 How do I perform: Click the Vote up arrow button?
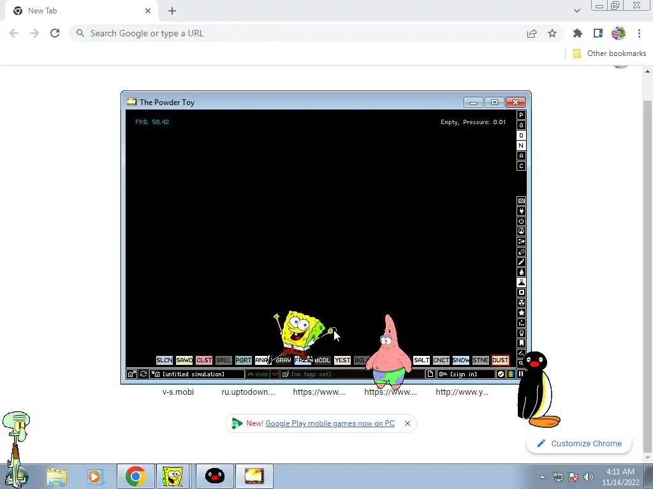point(258,374)
